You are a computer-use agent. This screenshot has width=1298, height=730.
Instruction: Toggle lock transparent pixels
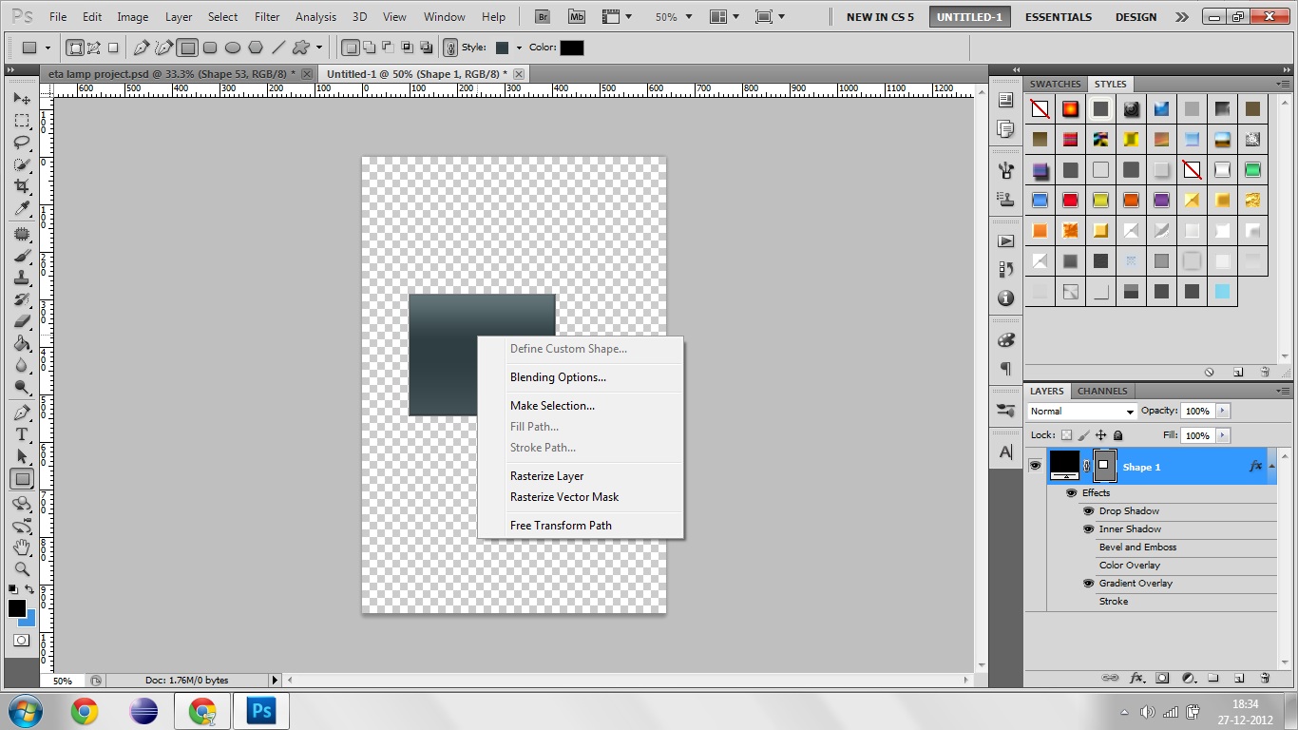pos(1067,435)
